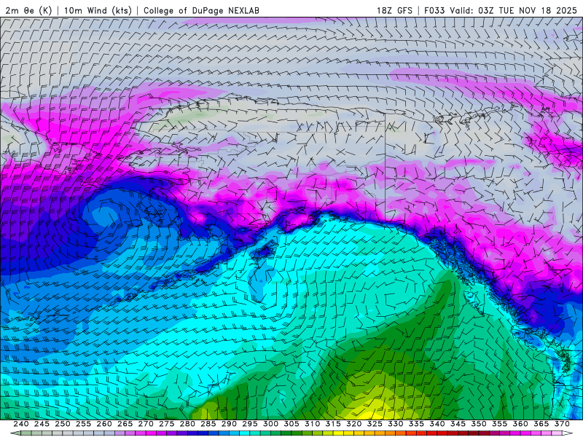Click the 240 colorbar value label
The height and width of the screenshot is (437, 583).
pyautogui.click(x=21, y=424)
